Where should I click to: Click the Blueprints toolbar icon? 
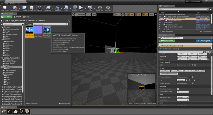click(x=48, y=8)
